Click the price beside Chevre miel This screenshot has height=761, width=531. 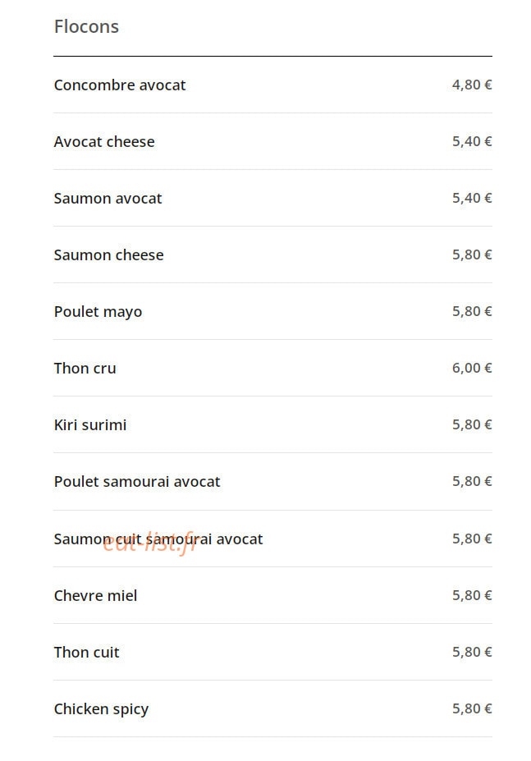point(472,595)
